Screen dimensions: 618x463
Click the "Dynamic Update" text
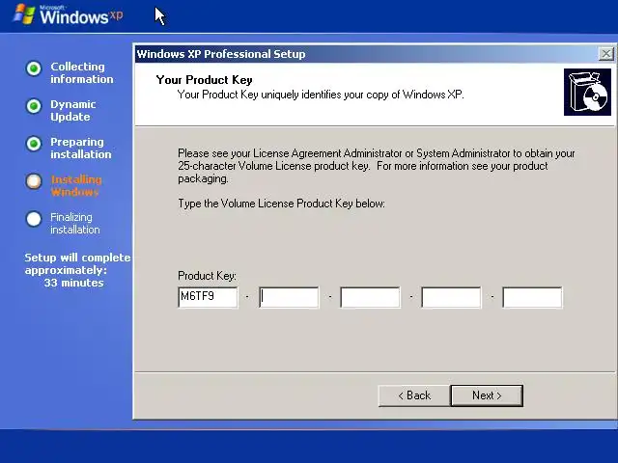(73, 111)
